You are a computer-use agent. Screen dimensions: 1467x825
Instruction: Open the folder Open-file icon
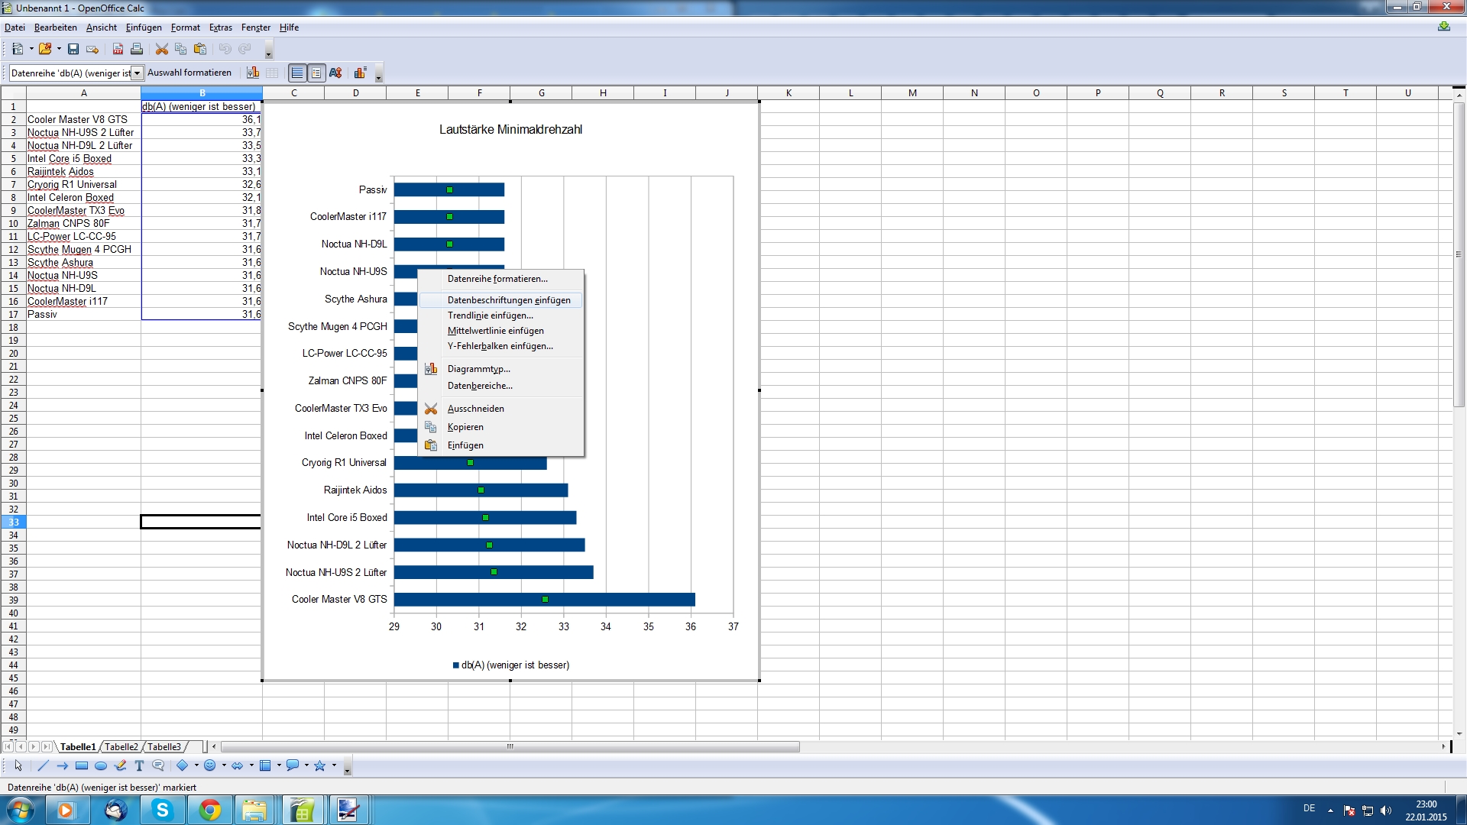(45, 49)
